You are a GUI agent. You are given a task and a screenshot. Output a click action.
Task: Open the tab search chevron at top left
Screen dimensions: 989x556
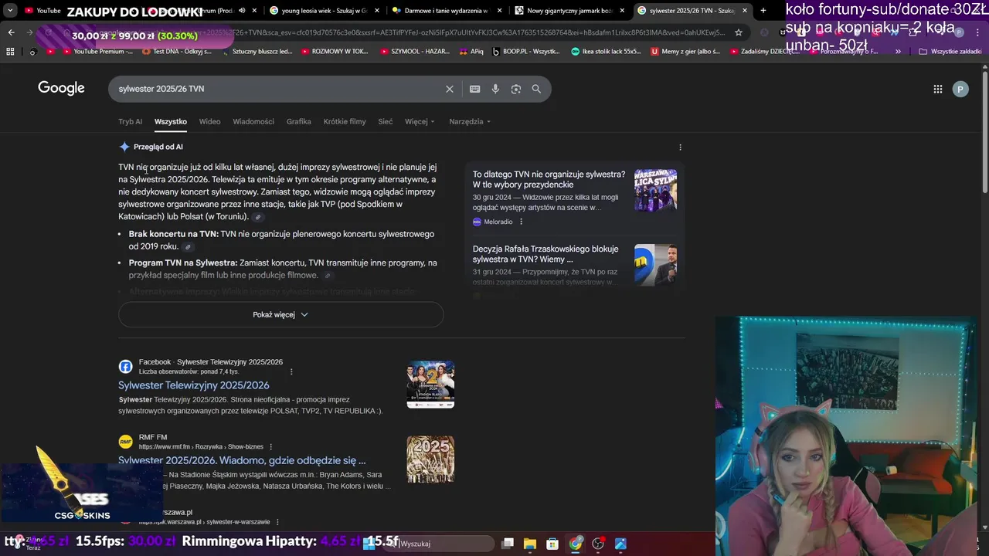coord(10,11)
